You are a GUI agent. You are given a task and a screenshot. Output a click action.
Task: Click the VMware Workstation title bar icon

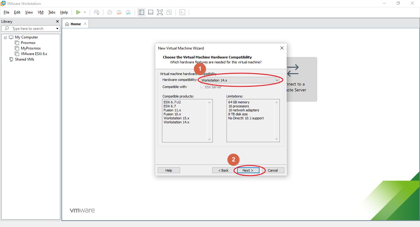[3, 3]
